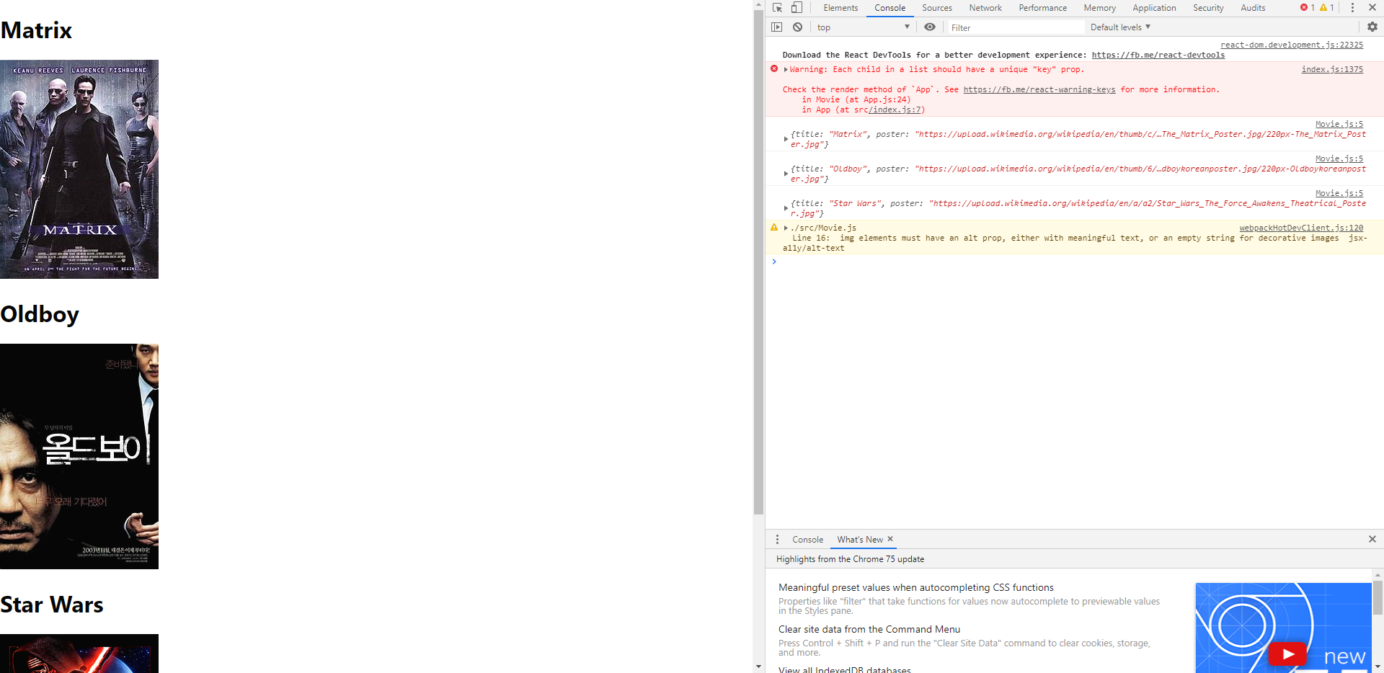Image resolution: width=1384 pixels, height=673 pixels.
Task: Switch to the Elements tab
Action: coord(840,8)
